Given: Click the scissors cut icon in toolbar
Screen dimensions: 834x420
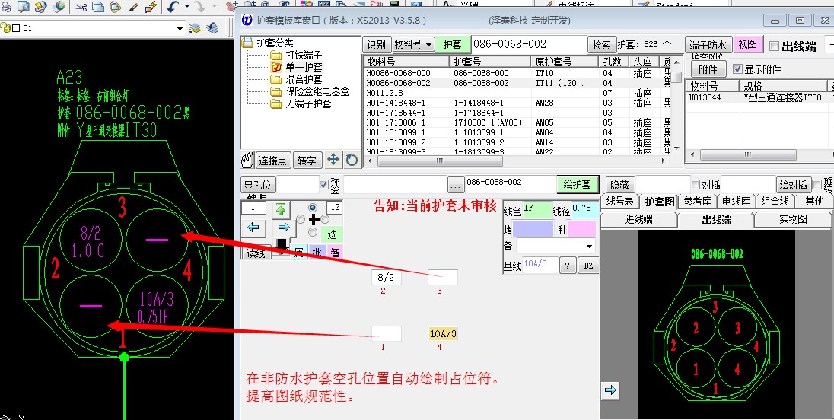Looking at the screenshot, I should click(81, 8).
